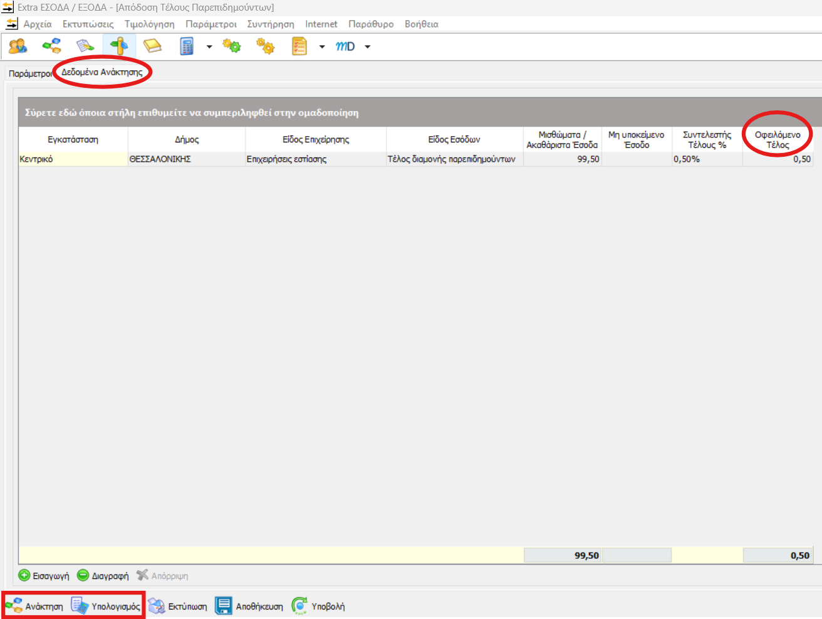Click the yellow book toolbar icon
This screenshot has height=619, width=822.
click(x=152, y=46)
